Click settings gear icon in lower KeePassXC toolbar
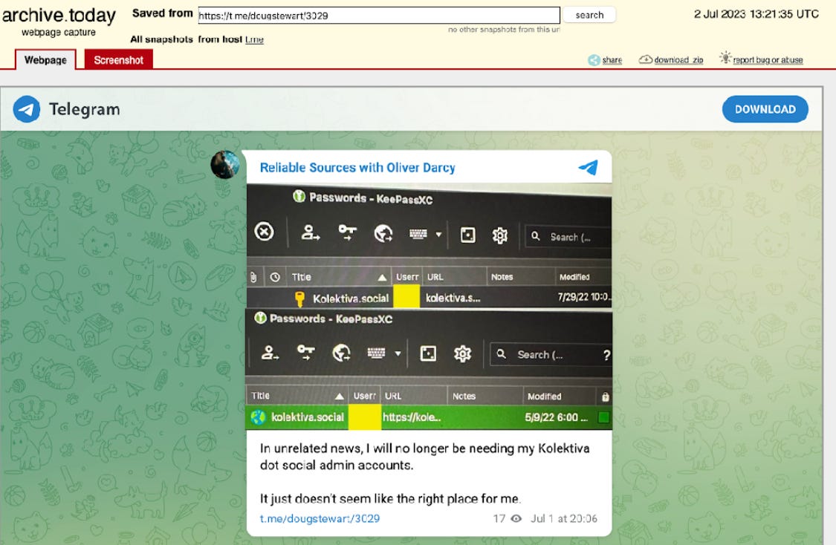Image resolution: width=836 pixels, height=545 pixels. pyautogui.click(x=462, y=353)
